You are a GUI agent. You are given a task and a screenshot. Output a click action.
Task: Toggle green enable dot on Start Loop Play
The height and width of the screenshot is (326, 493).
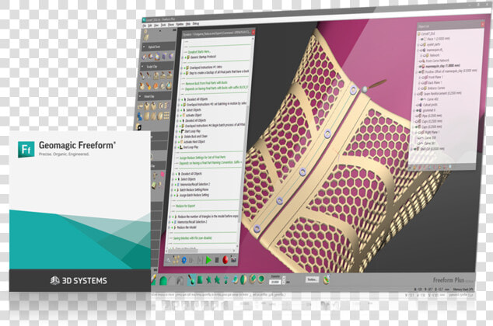[180, 131]
